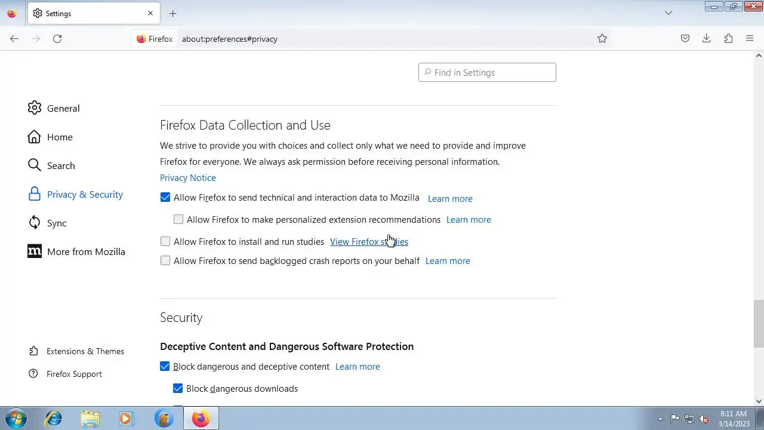The height and width of the screenshot is (430, 764).
Task: Click the Search magnifier icon in sidebar
Action: 35,165
